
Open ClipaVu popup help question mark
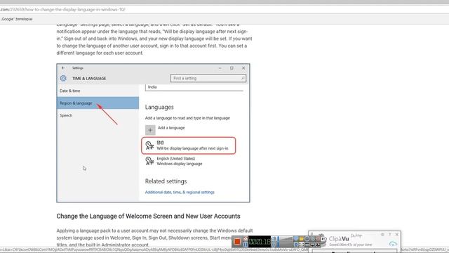390,235
